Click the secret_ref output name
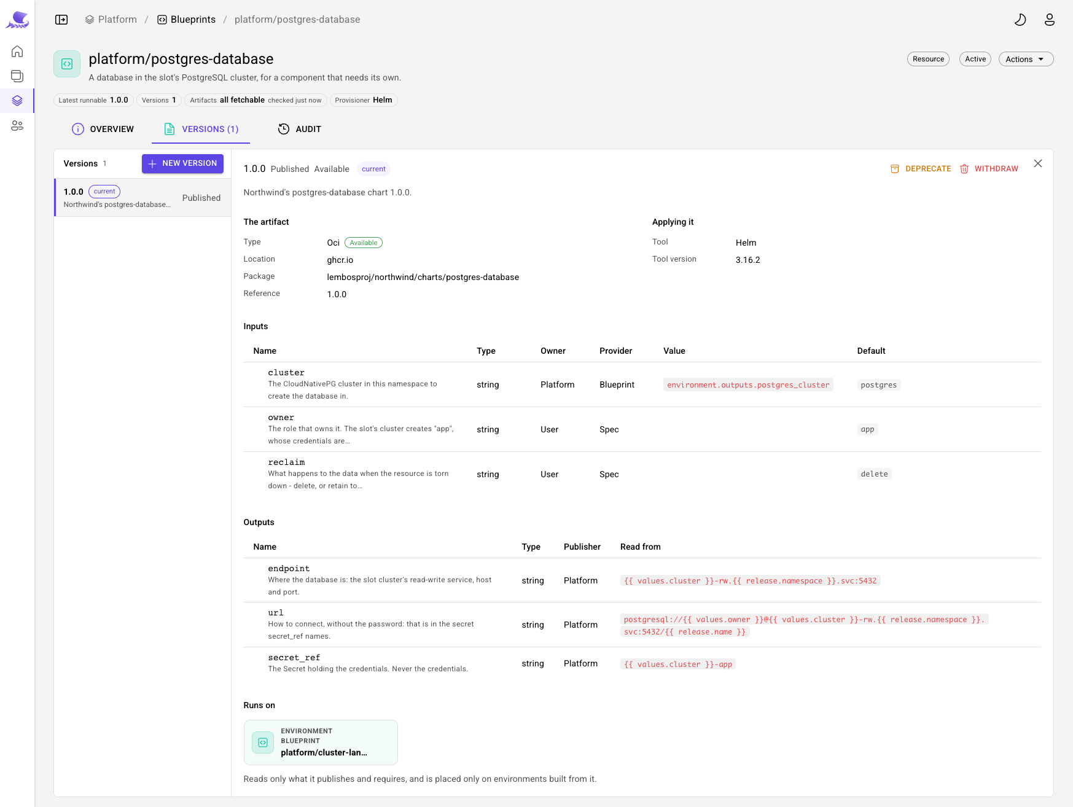Screen dimensions: 1073x807 [x=294, y=658]
